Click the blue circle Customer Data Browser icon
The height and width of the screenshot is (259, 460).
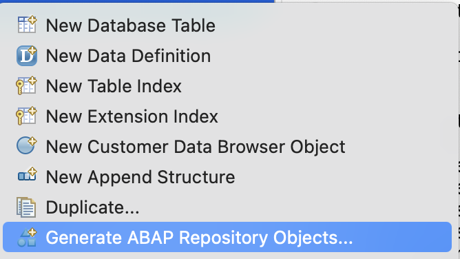point(26,145)
